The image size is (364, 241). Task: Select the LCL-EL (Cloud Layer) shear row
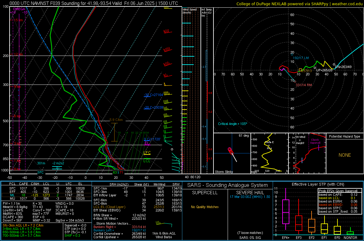pyautogui.click(x=137, y=207)
